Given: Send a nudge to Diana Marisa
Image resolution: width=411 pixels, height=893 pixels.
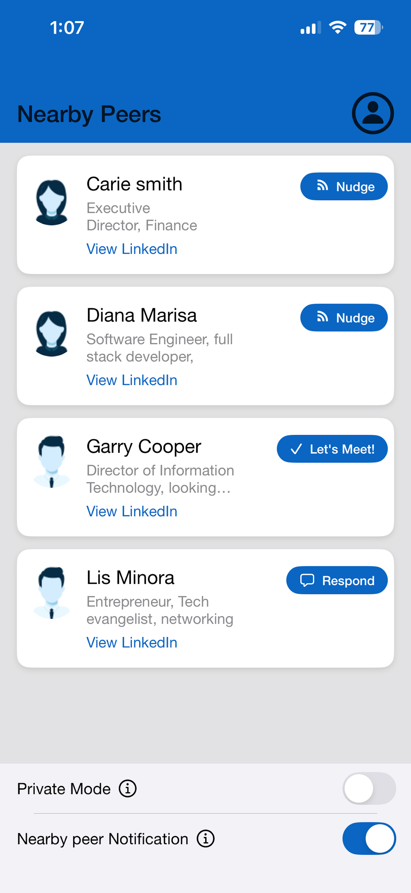Looking at the screenshot, I should pyautogui.click(x=344, y=318).
